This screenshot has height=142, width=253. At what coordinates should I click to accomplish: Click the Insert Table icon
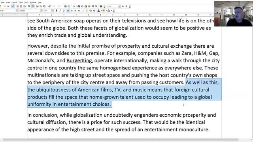pos(69,6)
